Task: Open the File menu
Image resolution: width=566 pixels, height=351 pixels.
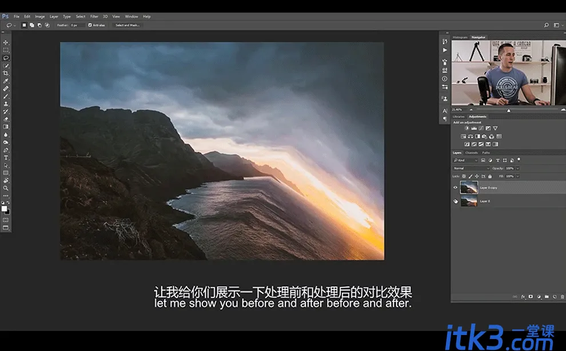Action: click(17, 17)
